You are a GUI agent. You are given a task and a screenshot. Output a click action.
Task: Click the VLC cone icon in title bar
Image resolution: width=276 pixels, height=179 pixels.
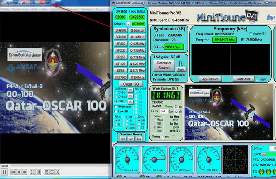[x=2, y=3]
